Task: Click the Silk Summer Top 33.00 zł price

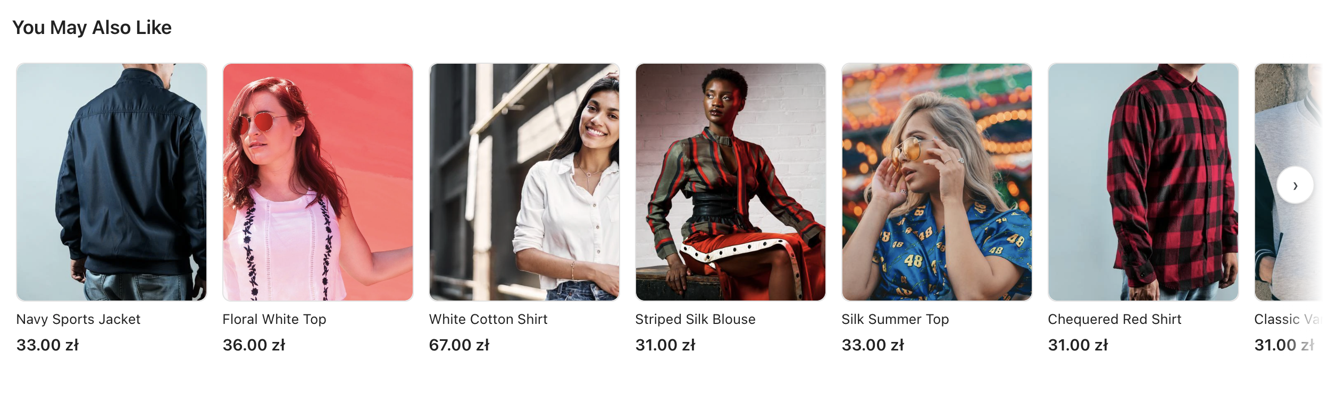Action: [x=873, y=345]
